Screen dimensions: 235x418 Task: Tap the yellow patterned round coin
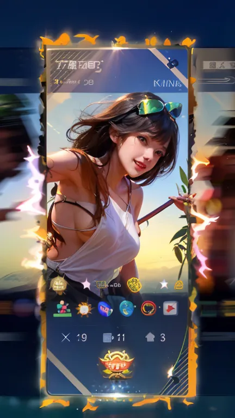pyautogui.click(x=134, y=285)
